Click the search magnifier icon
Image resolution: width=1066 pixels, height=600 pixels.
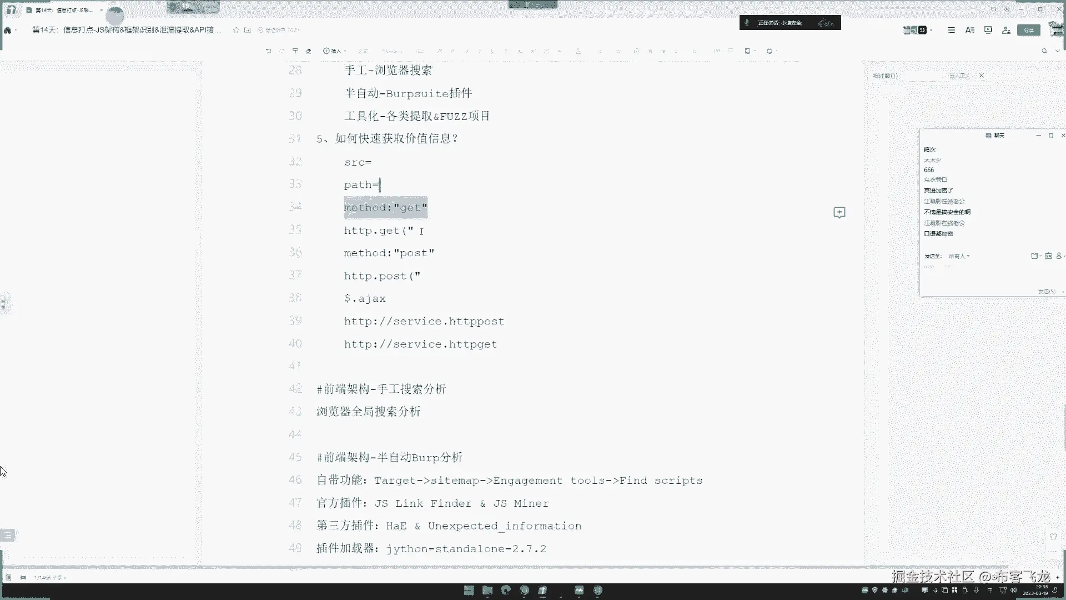pos(1044,51)
